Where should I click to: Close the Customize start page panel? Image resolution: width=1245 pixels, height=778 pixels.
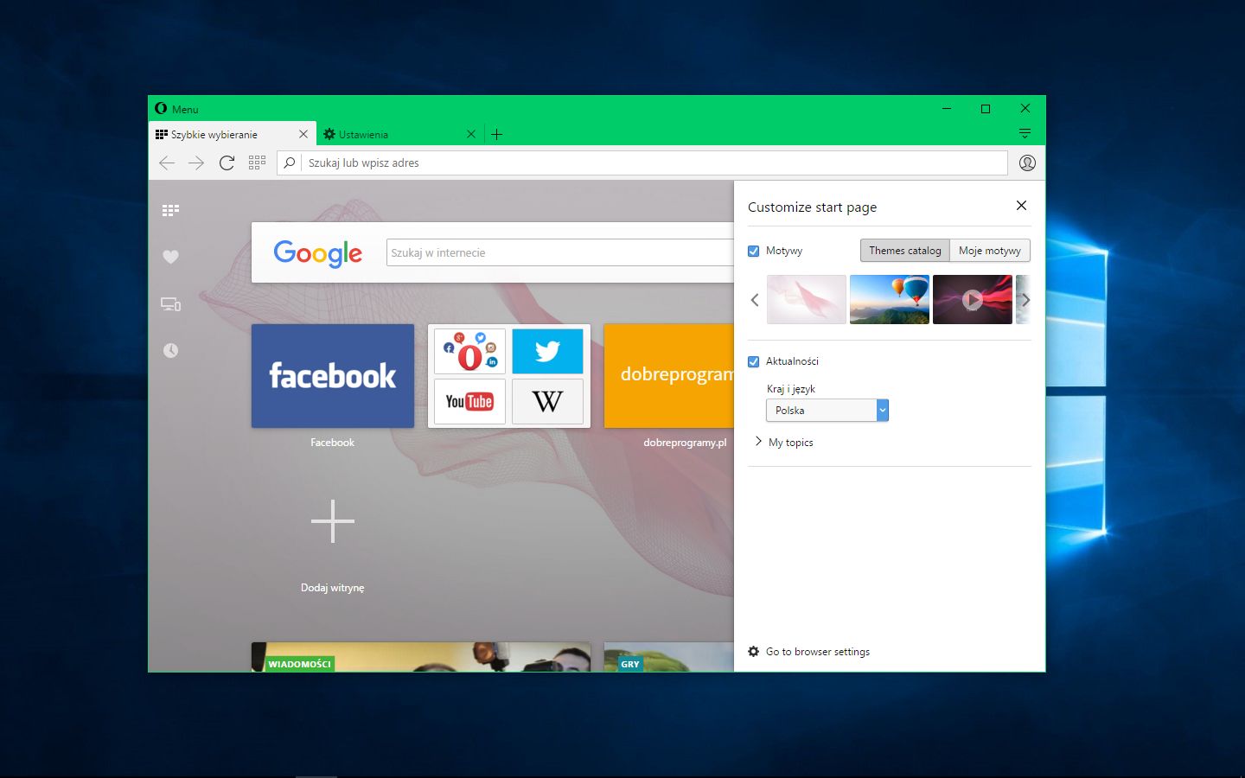[x=1021, y=206]
